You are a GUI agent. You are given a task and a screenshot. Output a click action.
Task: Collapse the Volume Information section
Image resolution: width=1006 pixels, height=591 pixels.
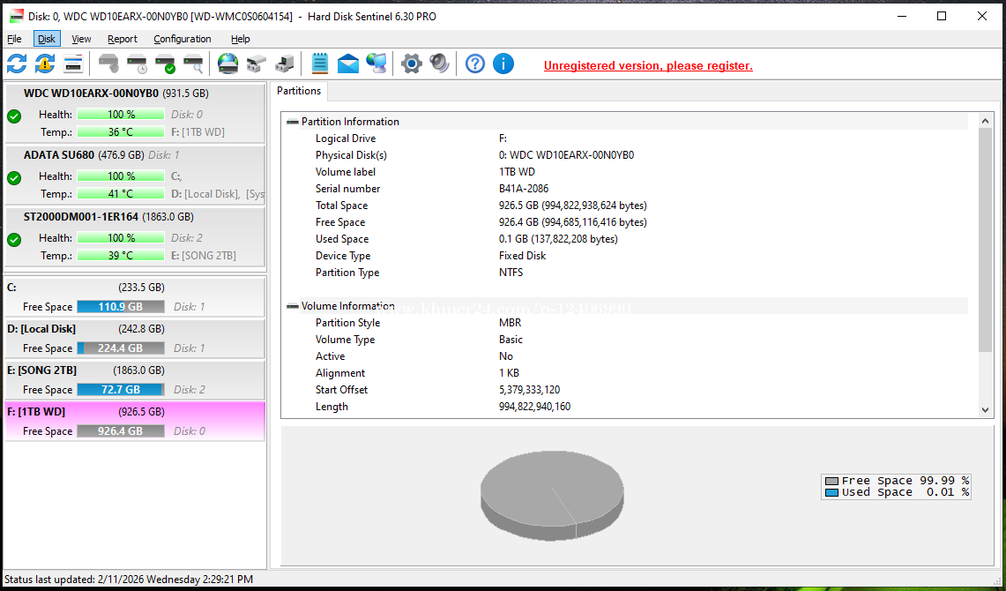293,306
